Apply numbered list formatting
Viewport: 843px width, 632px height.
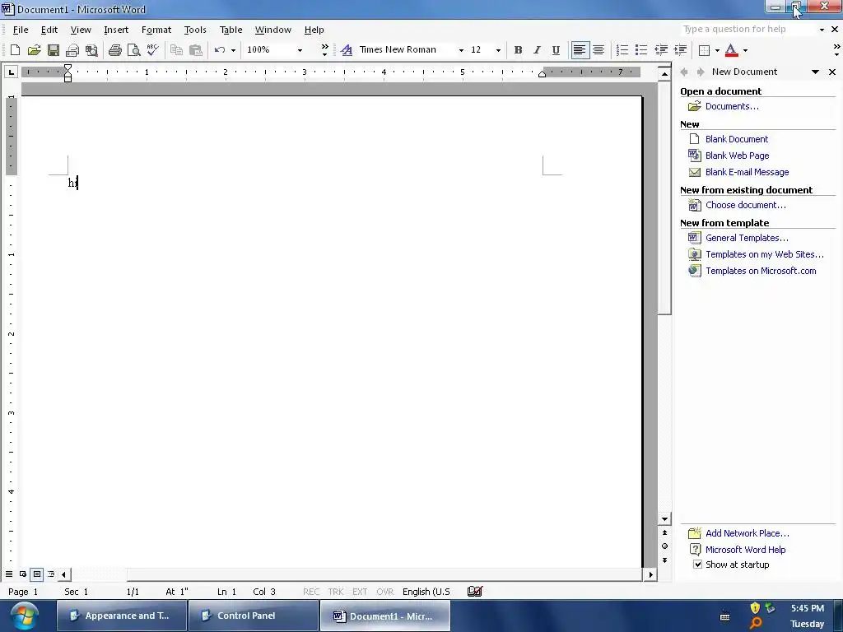[x=622, y=50]
